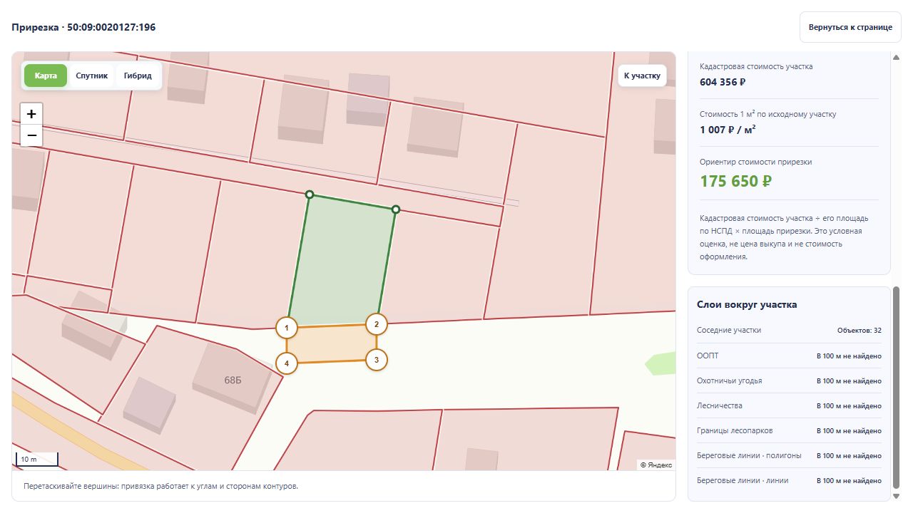Viewport: 913px width, 513px height.
Task: Click Вернуться к странице button
Action: tap(850, 27)
